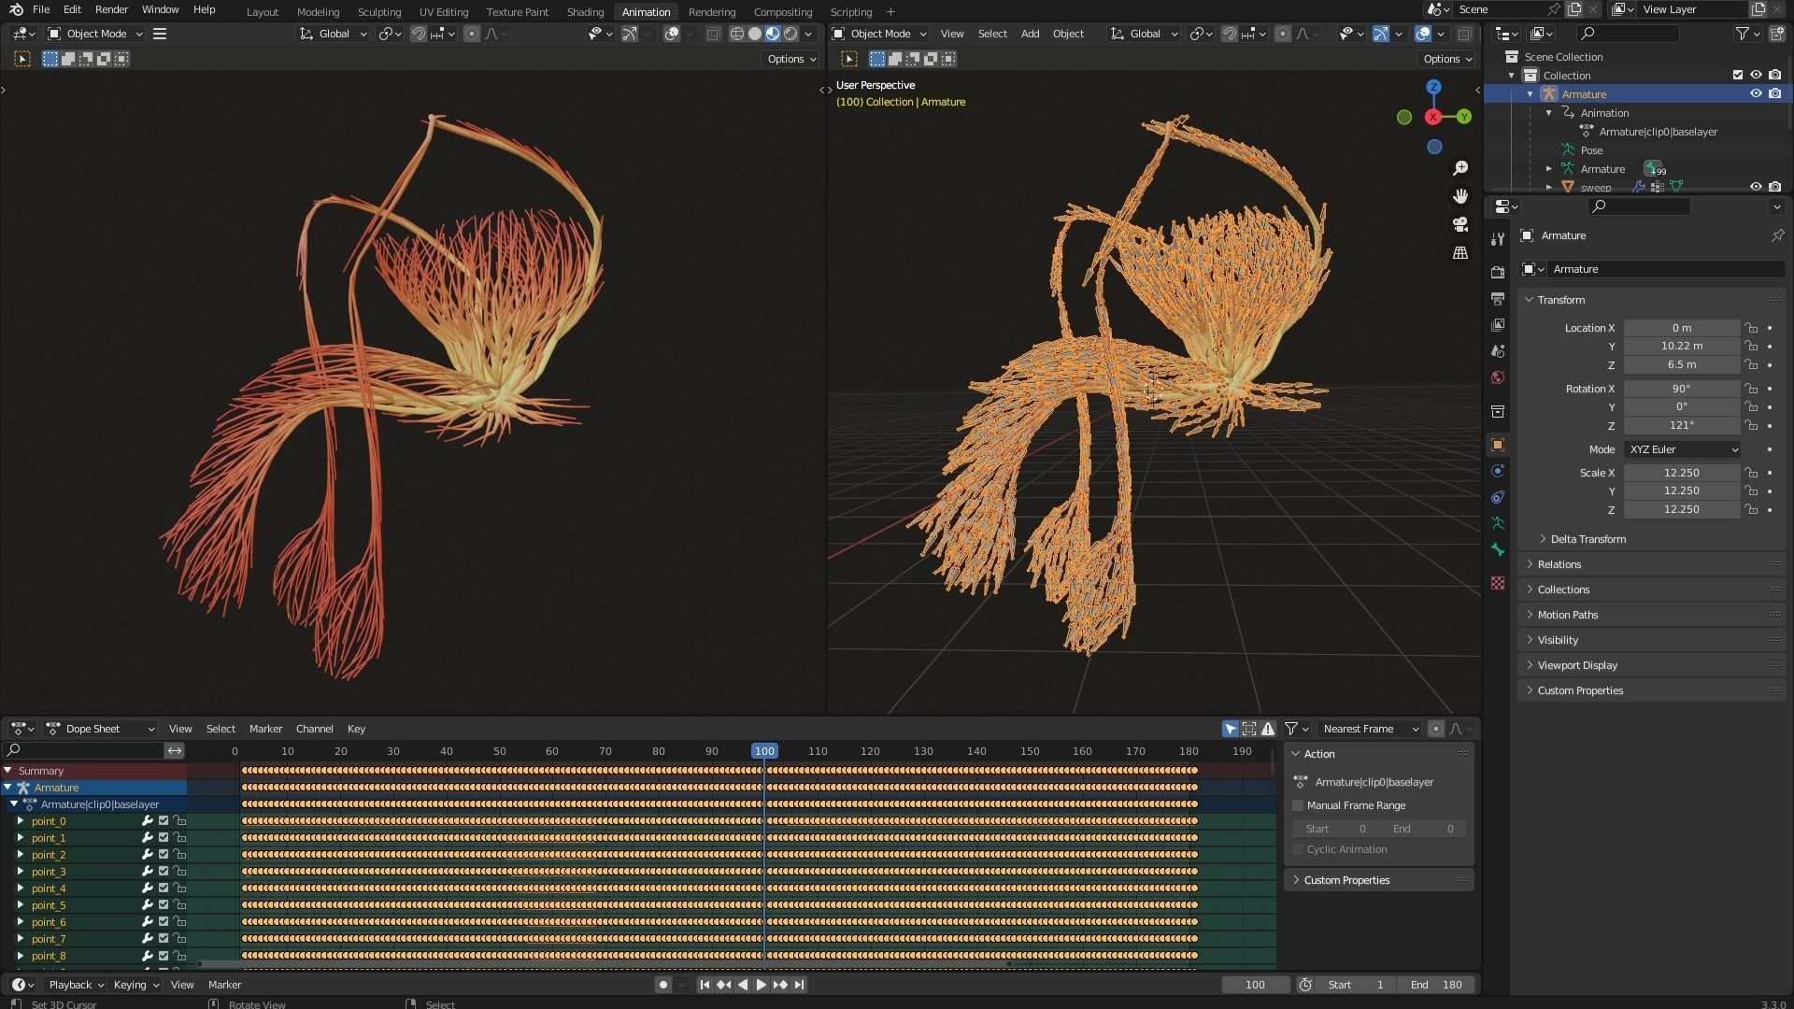Toggle visibility eye for Armature in outliner

click(x=1756, y=94)
